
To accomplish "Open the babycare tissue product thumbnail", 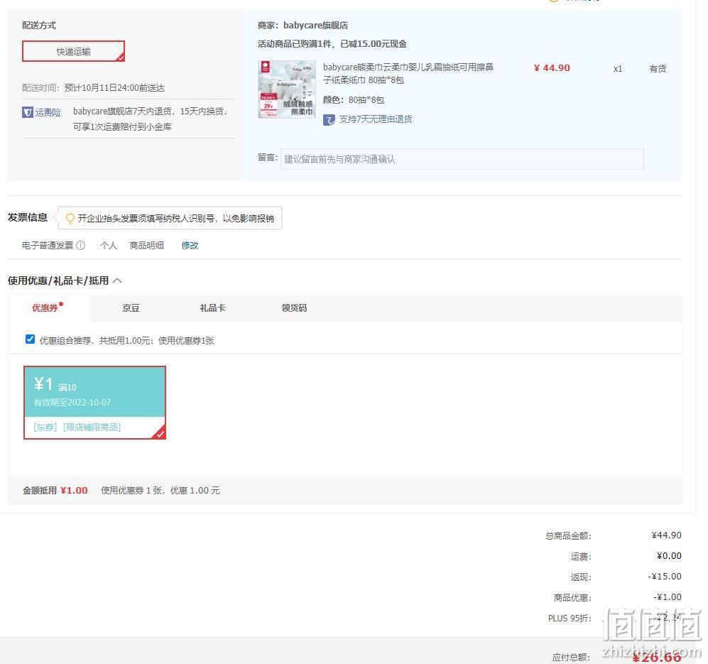I will click(287, 89).
